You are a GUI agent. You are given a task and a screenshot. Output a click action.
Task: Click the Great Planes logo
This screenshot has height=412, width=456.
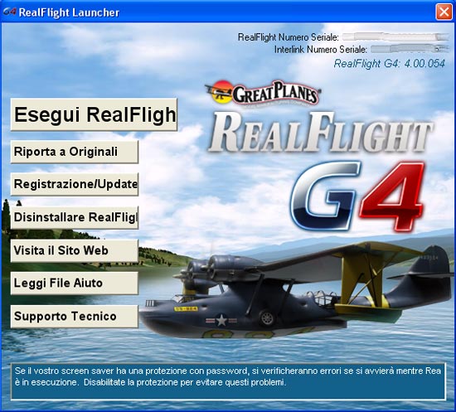[262, 94]
